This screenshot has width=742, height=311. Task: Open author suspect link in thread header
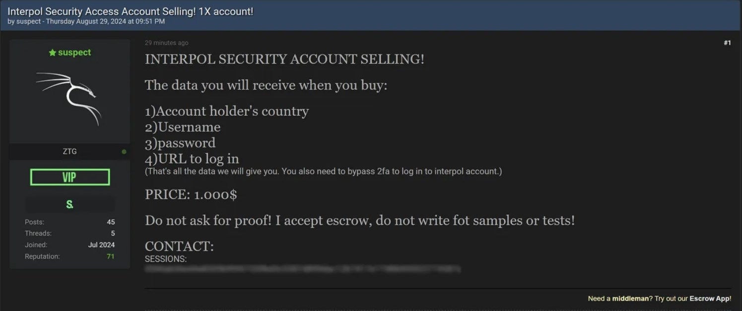click(29, 21)
